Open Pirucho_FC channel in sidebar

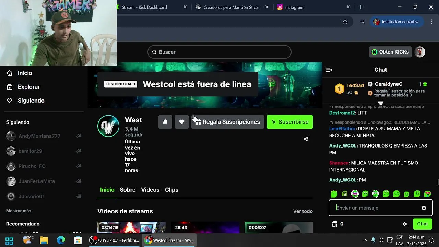32,166
